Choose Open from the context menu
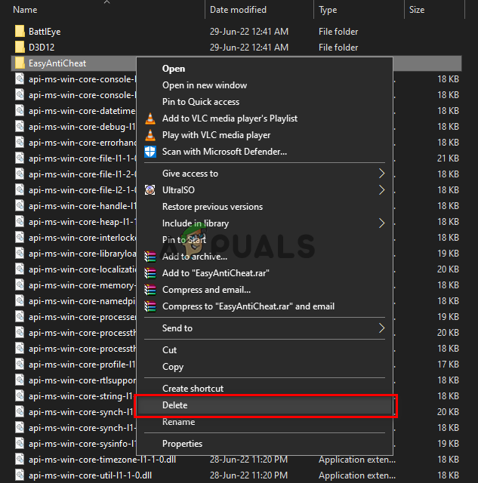 (174, 69)
